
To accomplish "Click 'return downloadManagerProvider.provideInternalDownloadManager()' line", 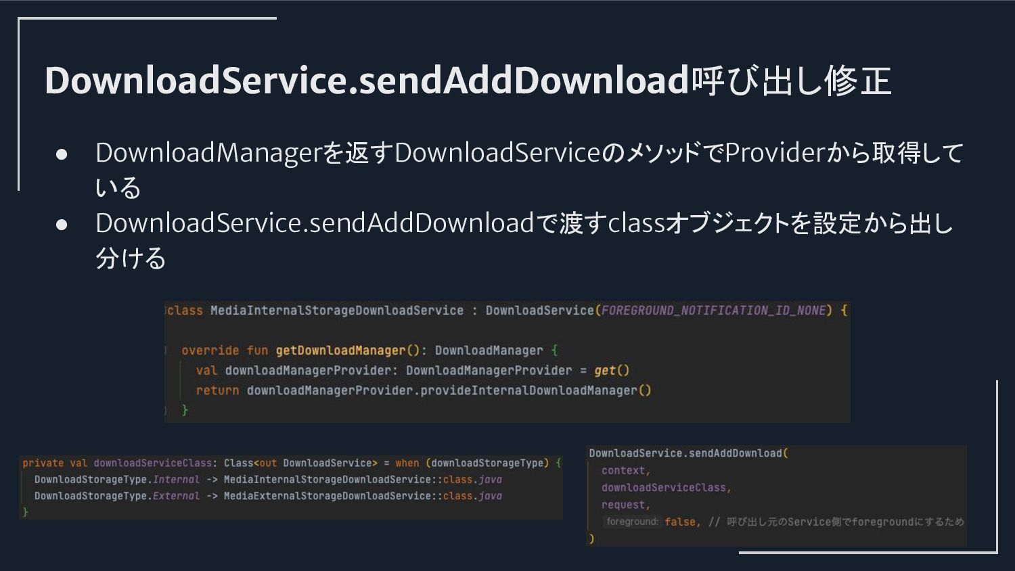I will tap(424, 390).
